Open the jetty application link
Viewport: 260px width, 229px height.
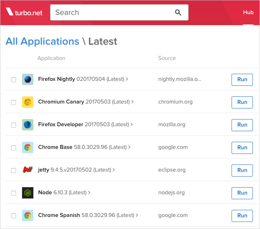43,170
